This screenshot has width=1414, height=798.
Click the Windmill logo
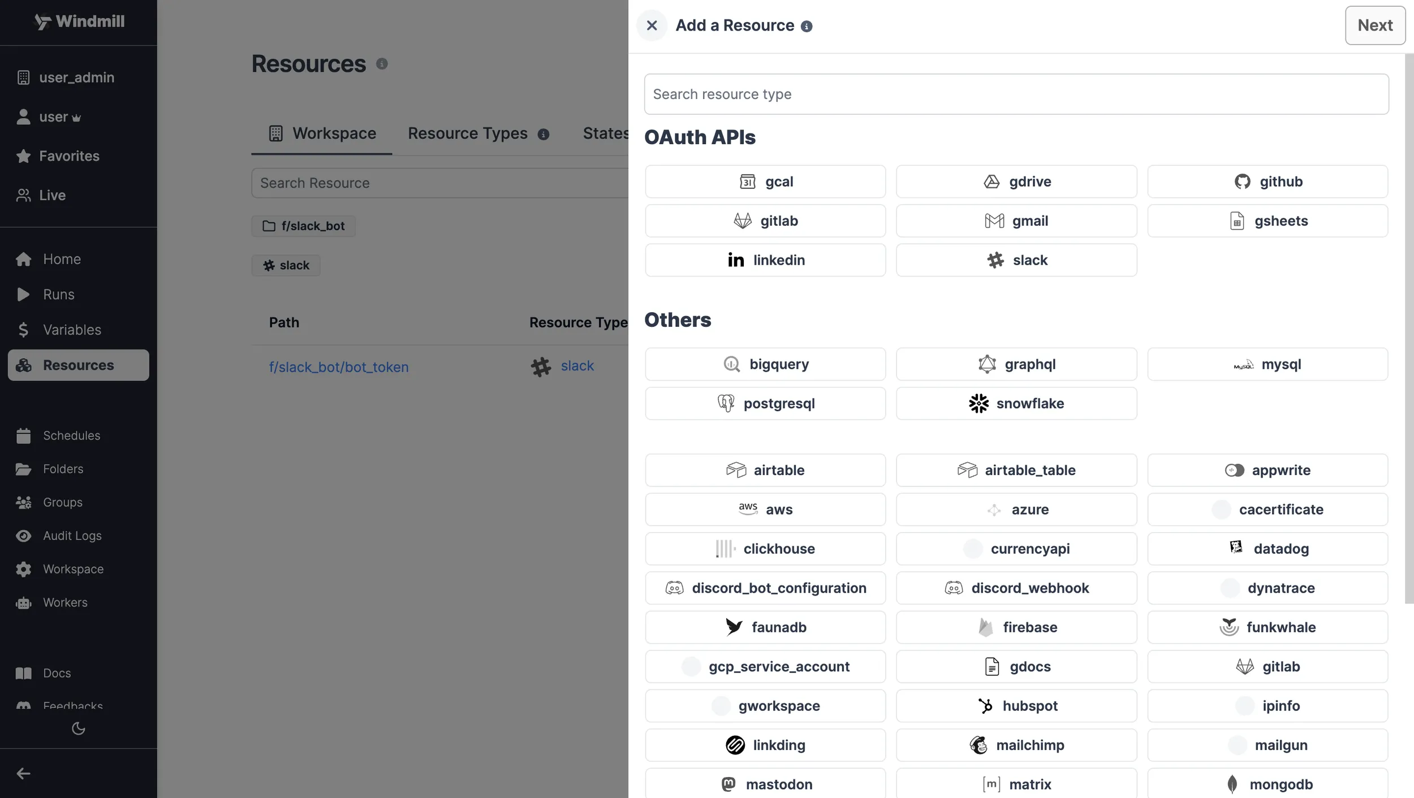click(79, 21)
